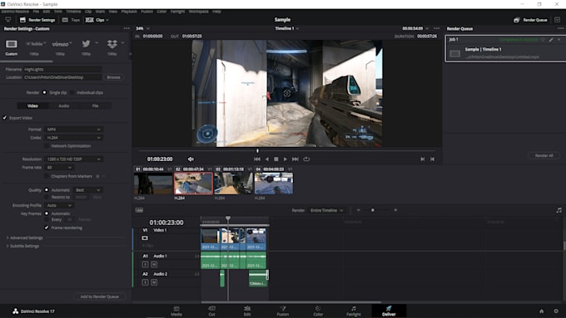Open Render Queue panel toggle
Image resolution: width=566 pixels, height=318 pixels.
tap(530, 20)
